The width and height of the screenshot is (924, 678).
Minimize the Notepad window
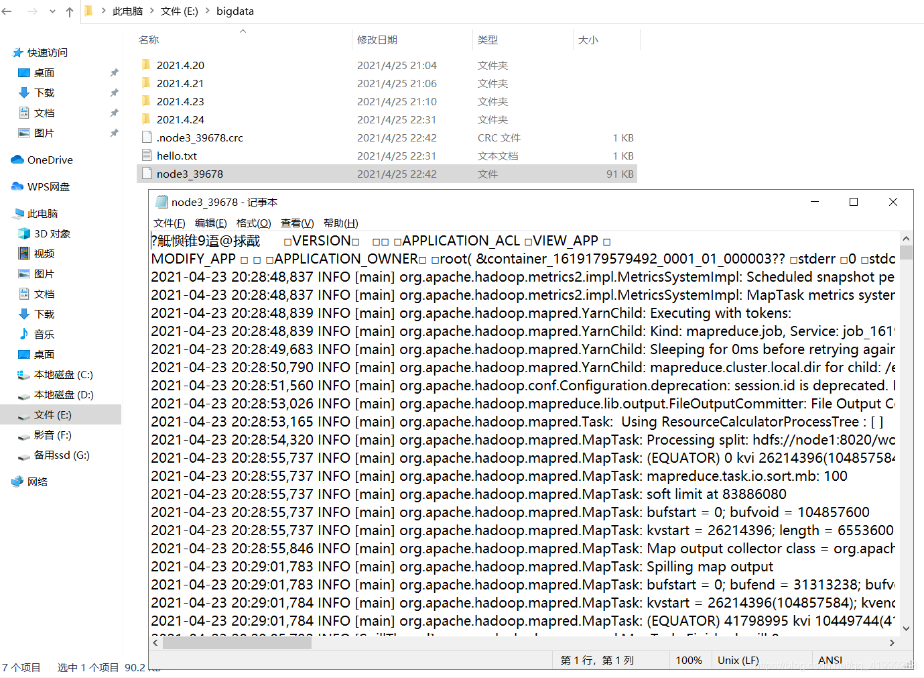(815, 202)
